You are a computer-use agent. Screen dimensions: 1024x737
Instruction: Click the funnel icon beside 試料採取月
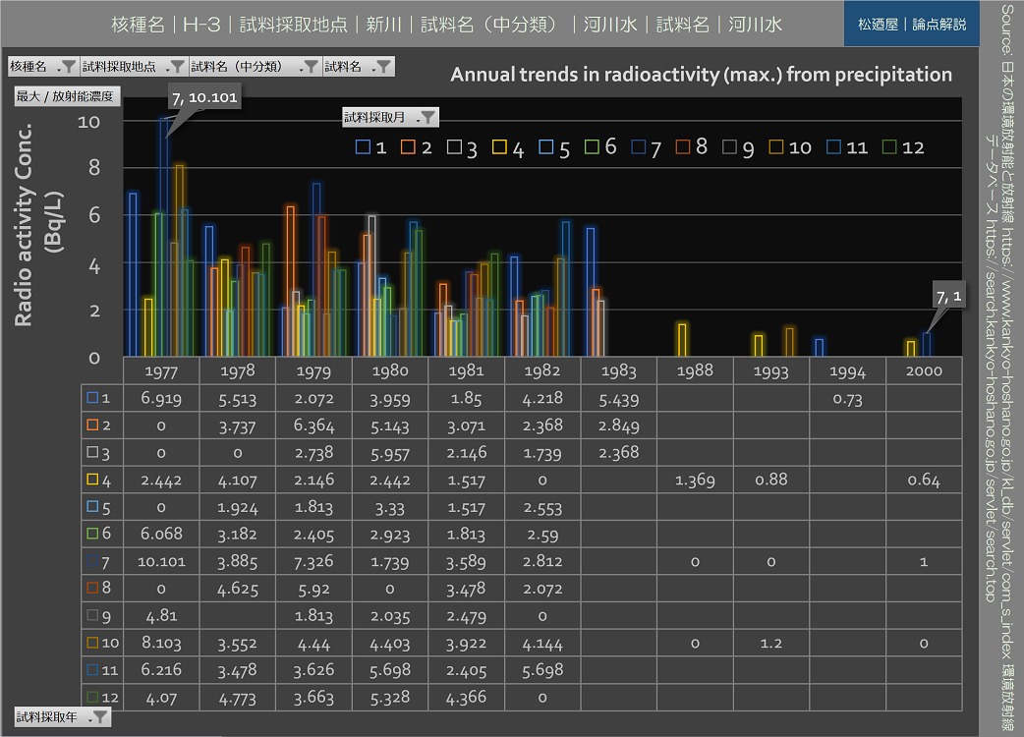point(427,118)
